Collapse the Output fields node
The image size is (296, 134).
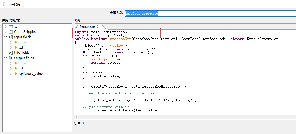pyautogui.click(x=6, y=58)
